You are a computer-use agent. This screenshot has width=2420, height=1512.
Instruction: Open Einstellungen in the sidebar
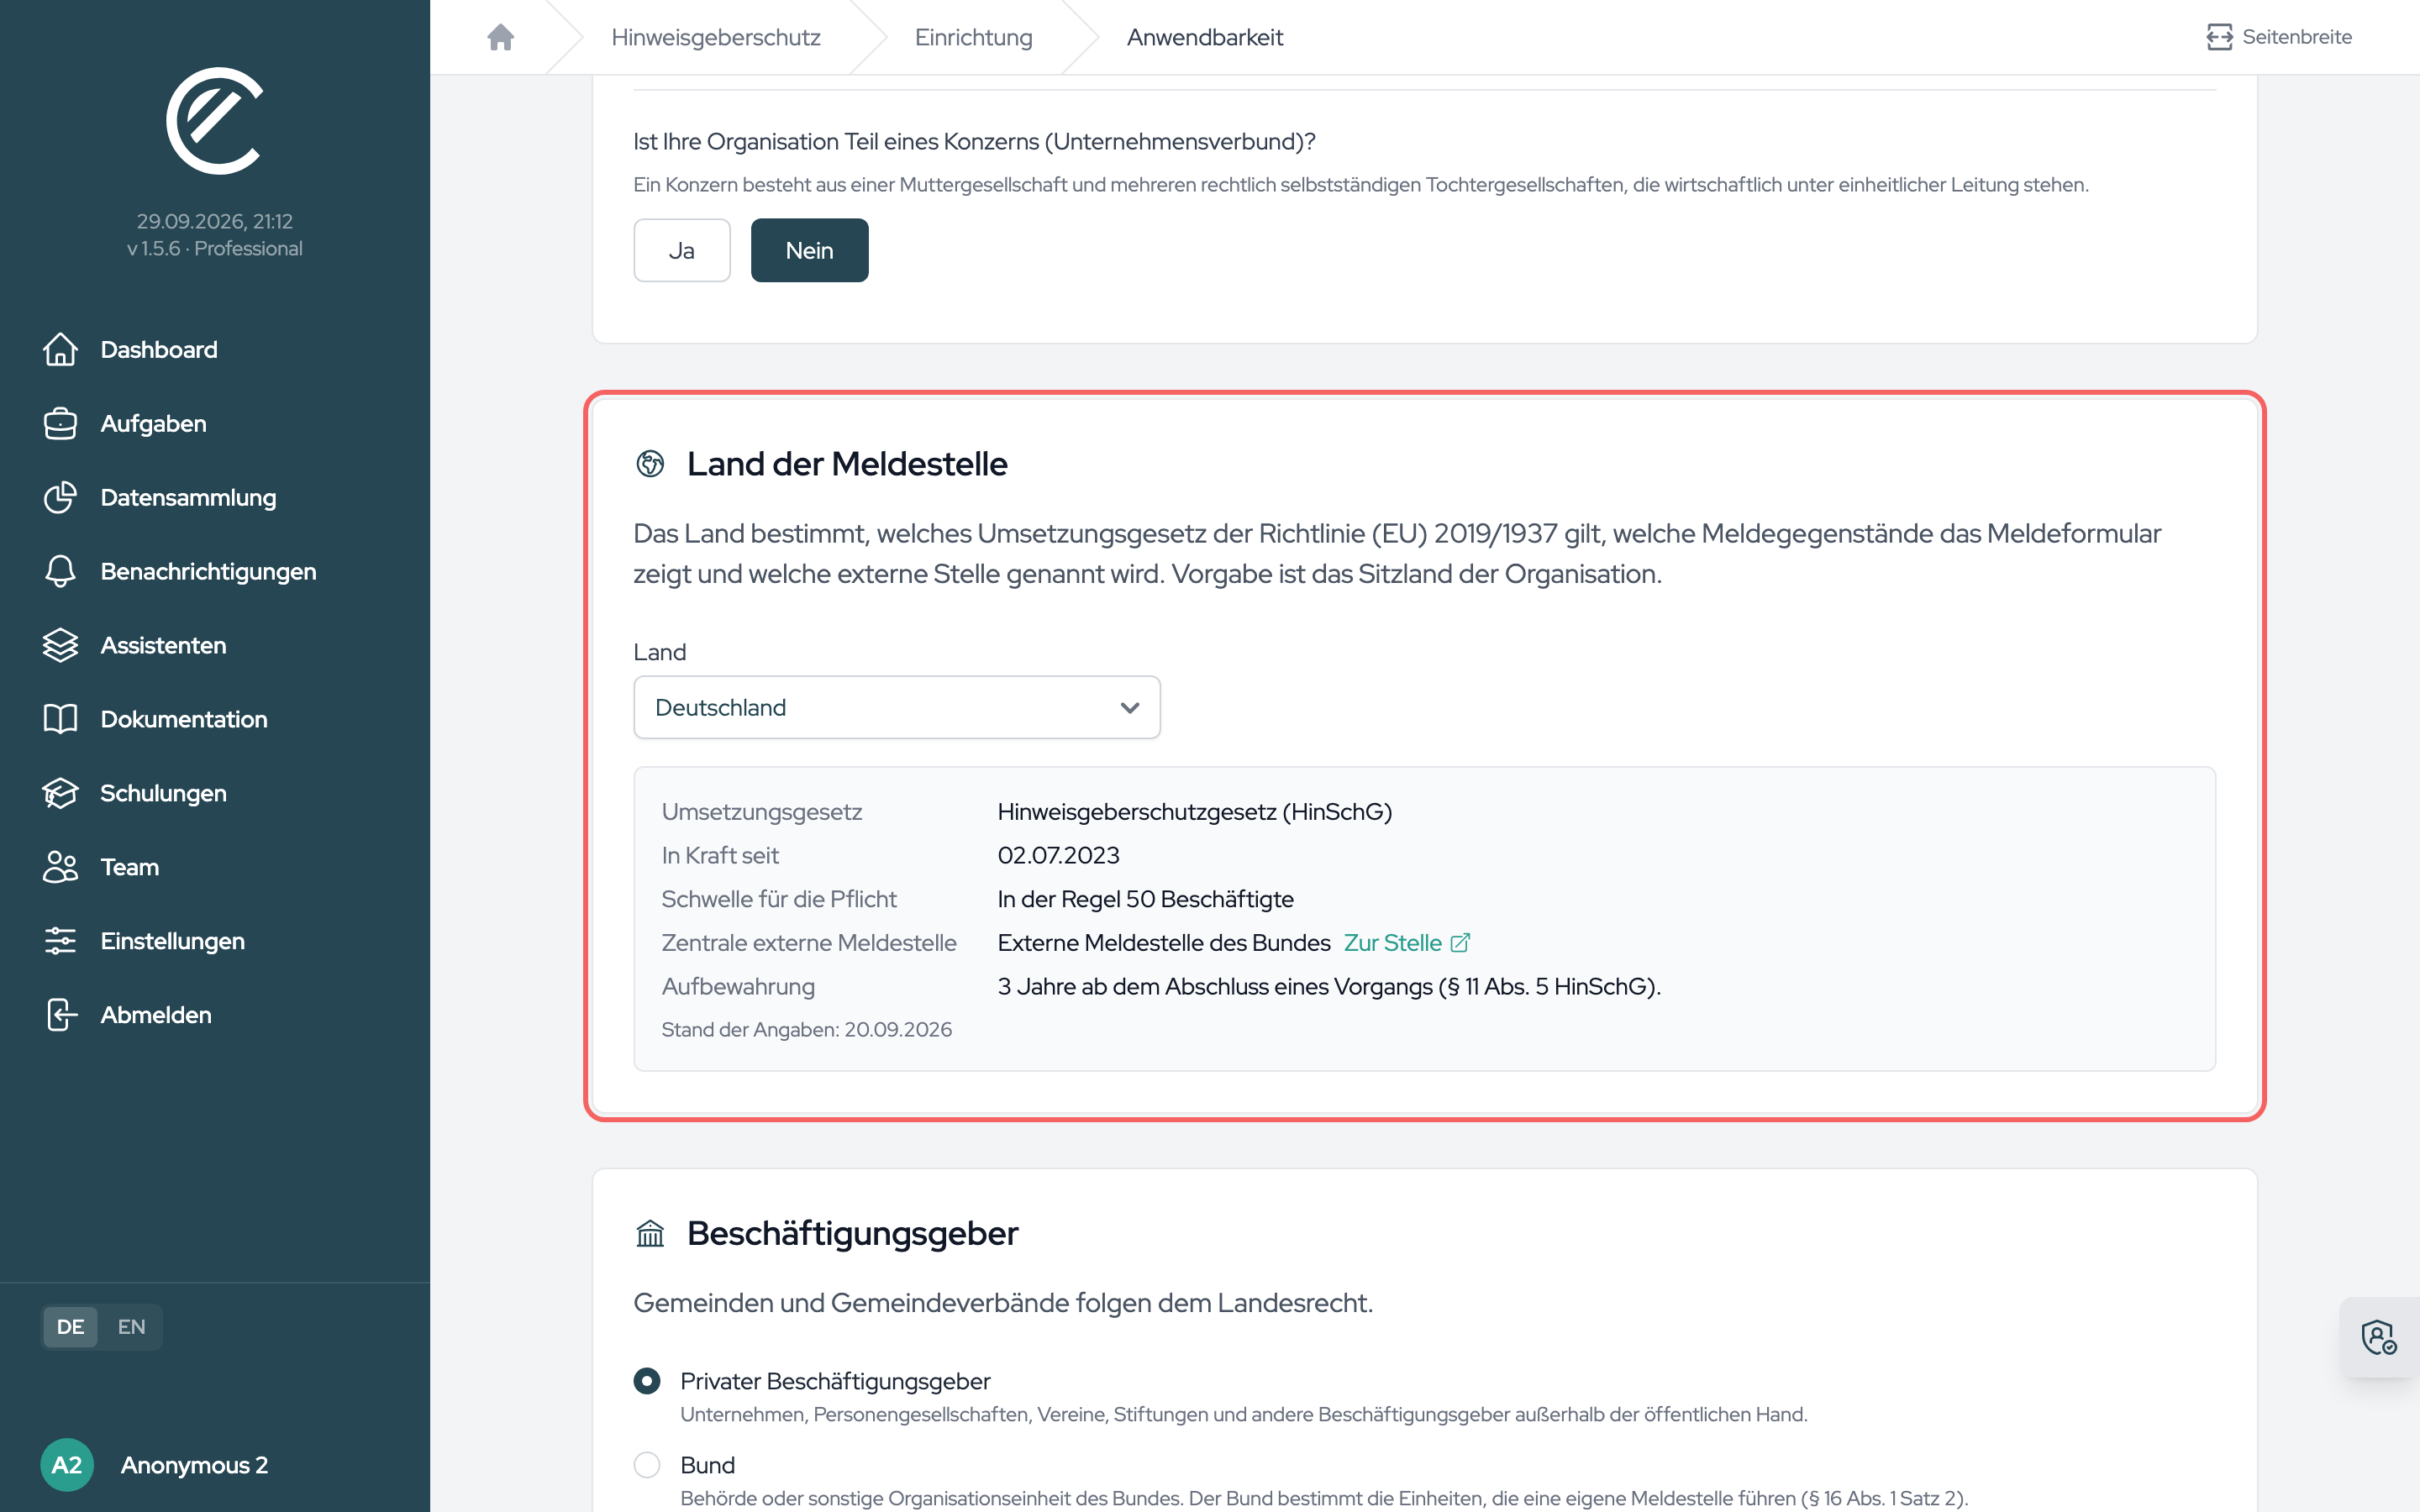point(172,941)
